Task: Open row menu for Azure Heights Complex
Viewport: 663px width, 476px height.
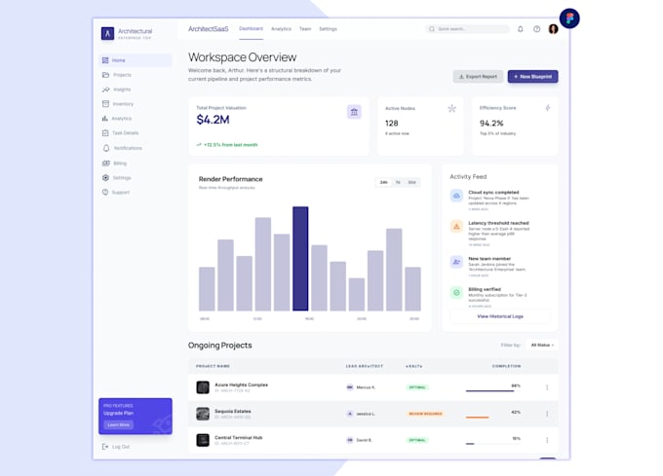Action: tap(547, 387)
